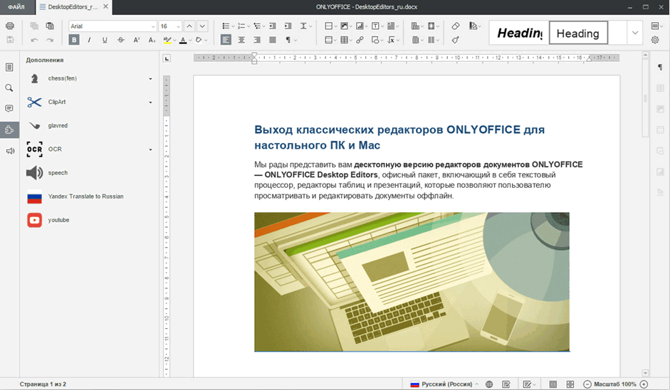Image resolution: width=670 pixels, height=390 pixels.
Task: Click the clear style eraser icon
Action: [456, 26]
